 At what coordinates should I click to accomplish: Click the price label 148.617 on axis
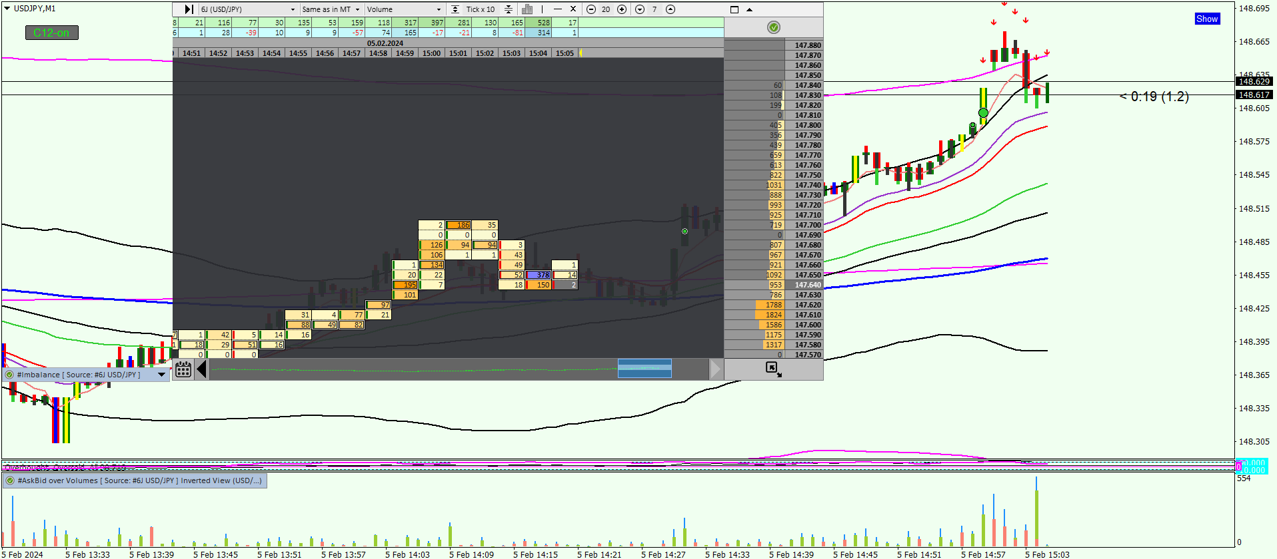click(x=1254, y=95)
